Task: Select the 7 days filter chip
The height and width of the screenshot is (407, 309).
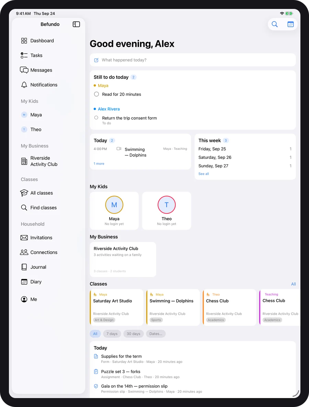Action: 112,334
